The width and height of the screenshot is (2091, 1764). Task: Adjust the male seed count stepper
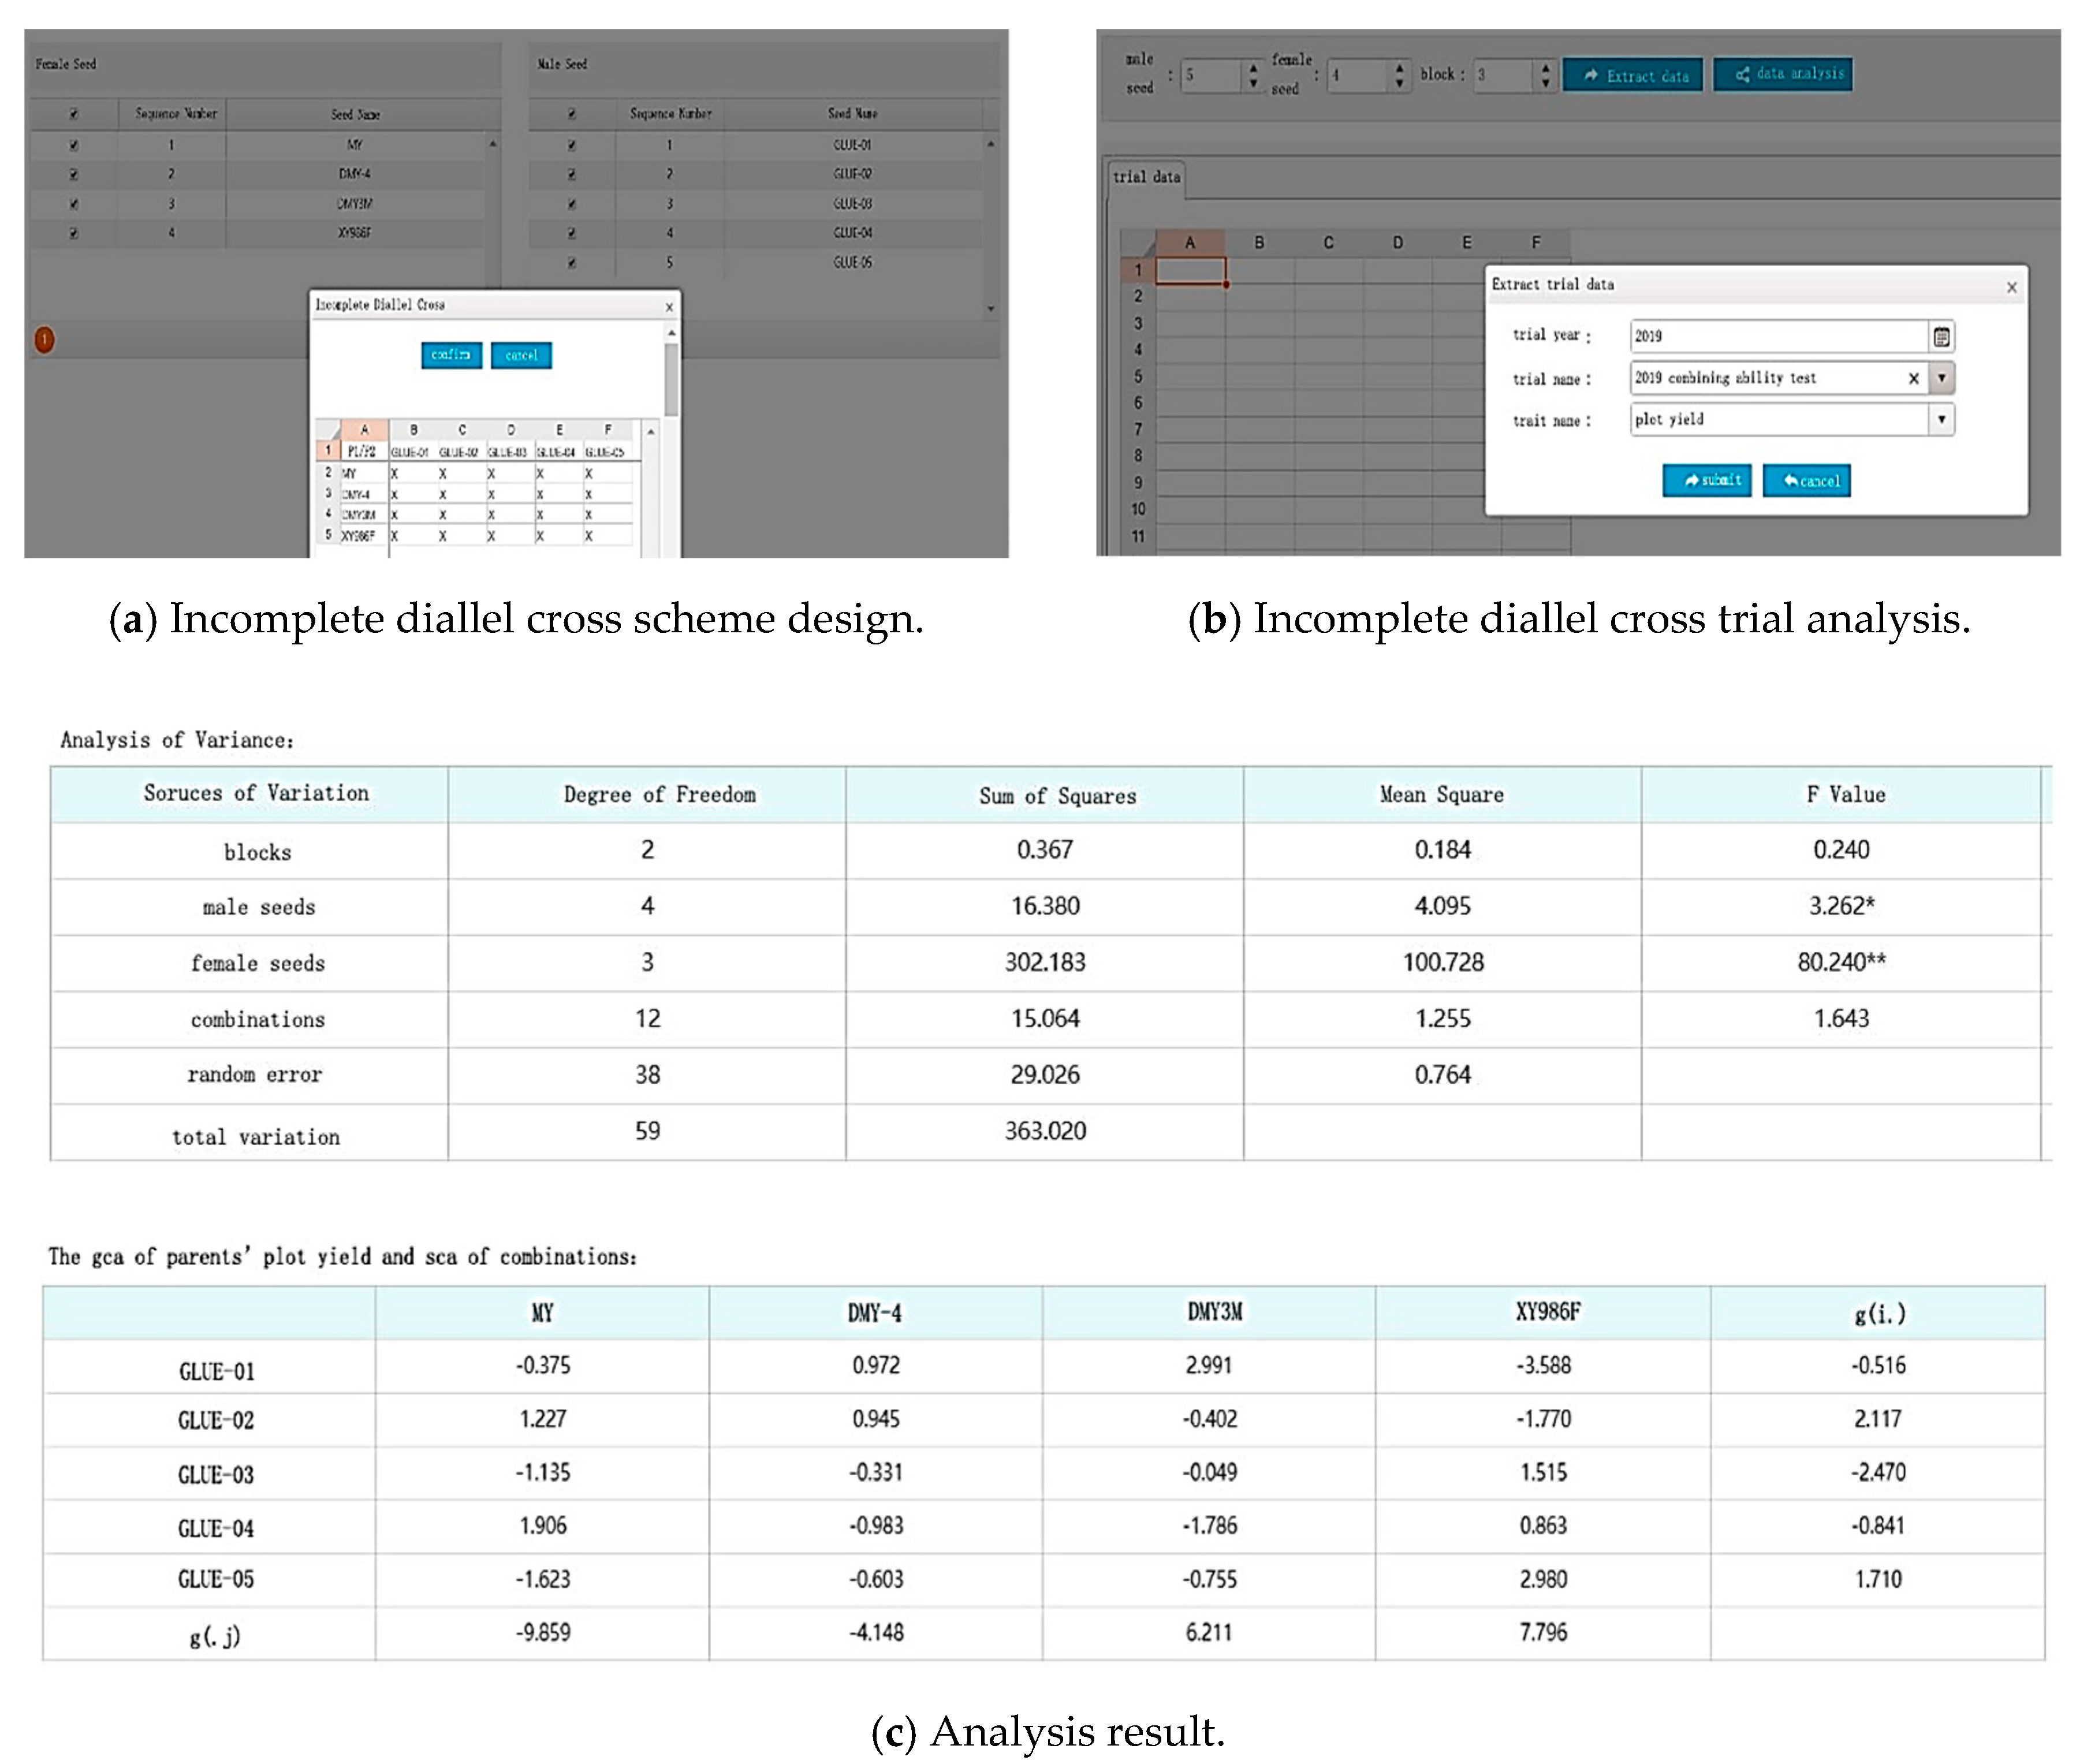coord(1253,75)
